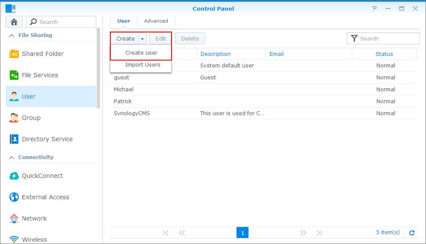Collapse the File Sharing section
Screen dimensions: 426x244
(12, 35)
